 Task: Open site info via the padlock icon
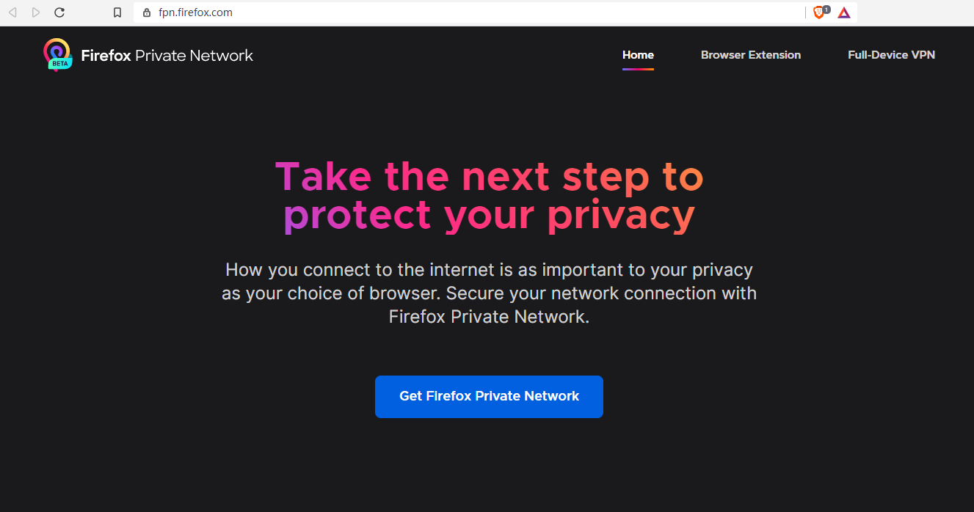(147, 12)
